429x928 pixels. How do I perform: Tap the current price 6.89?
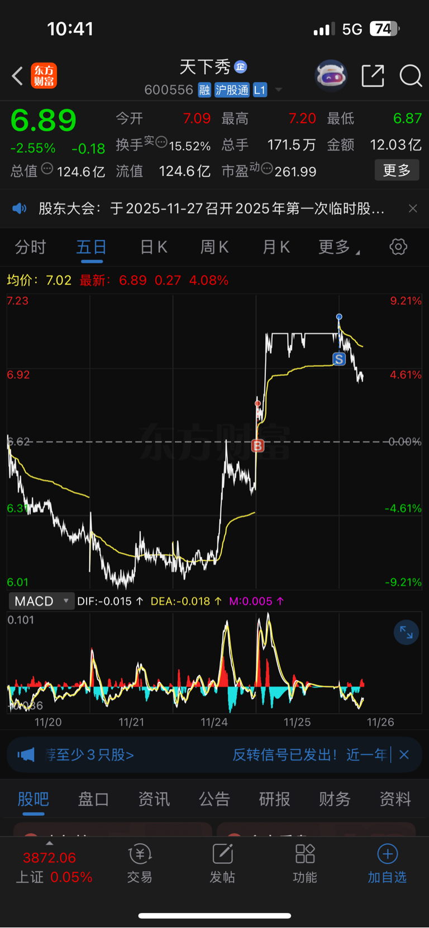click(44, 120)
